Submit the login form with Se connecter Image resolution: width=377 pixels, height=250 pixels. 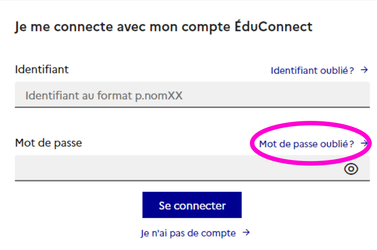pos(192,205)
